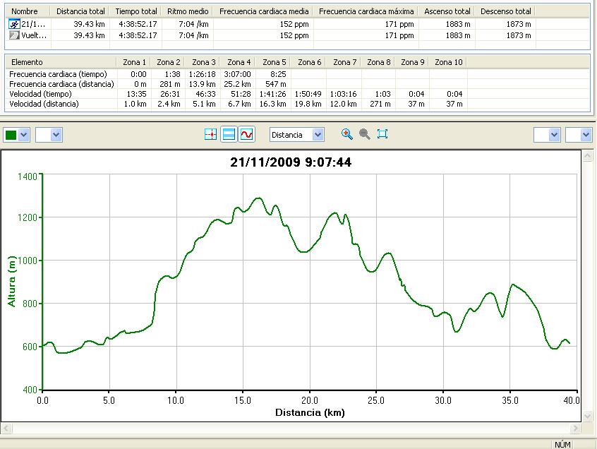Click the Ritmo medio column header
The height and width of the screenshot is (449, 597).
tap(187, 11)
